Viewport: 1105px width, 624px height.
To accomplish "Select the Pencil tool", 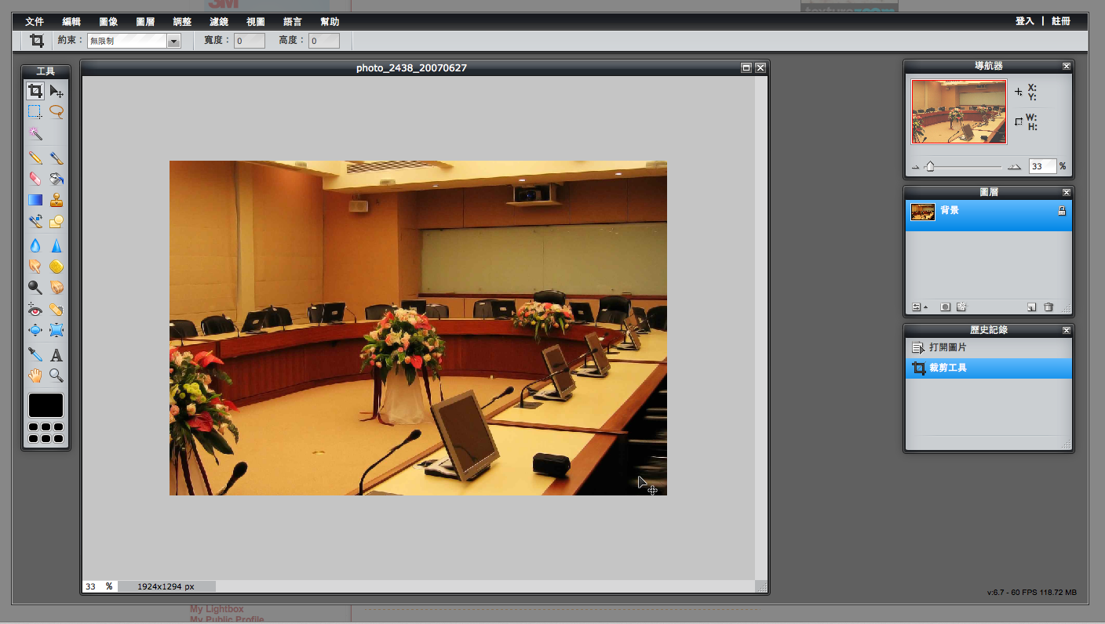I will (x=35, y=158).
